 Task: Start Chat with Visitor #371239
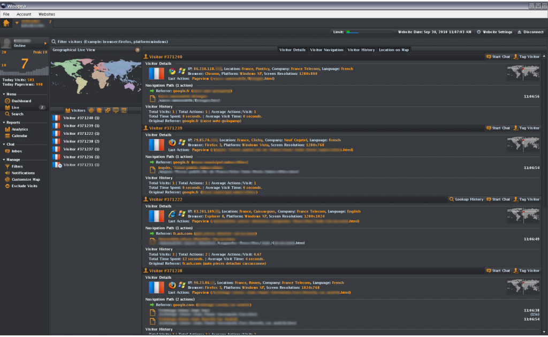498,128
